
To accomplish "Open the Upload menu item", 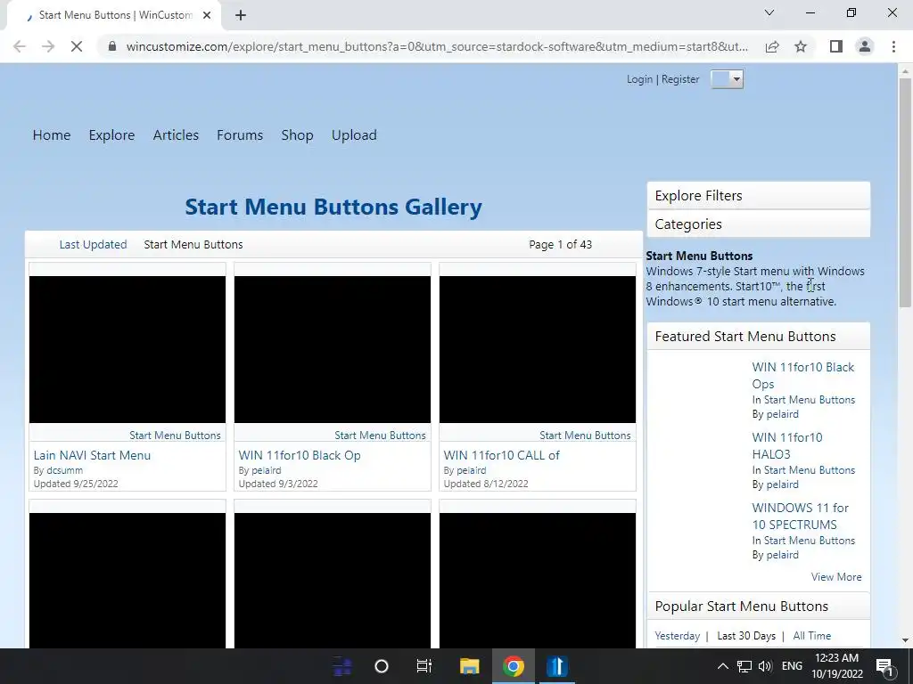I will [354, 135].
